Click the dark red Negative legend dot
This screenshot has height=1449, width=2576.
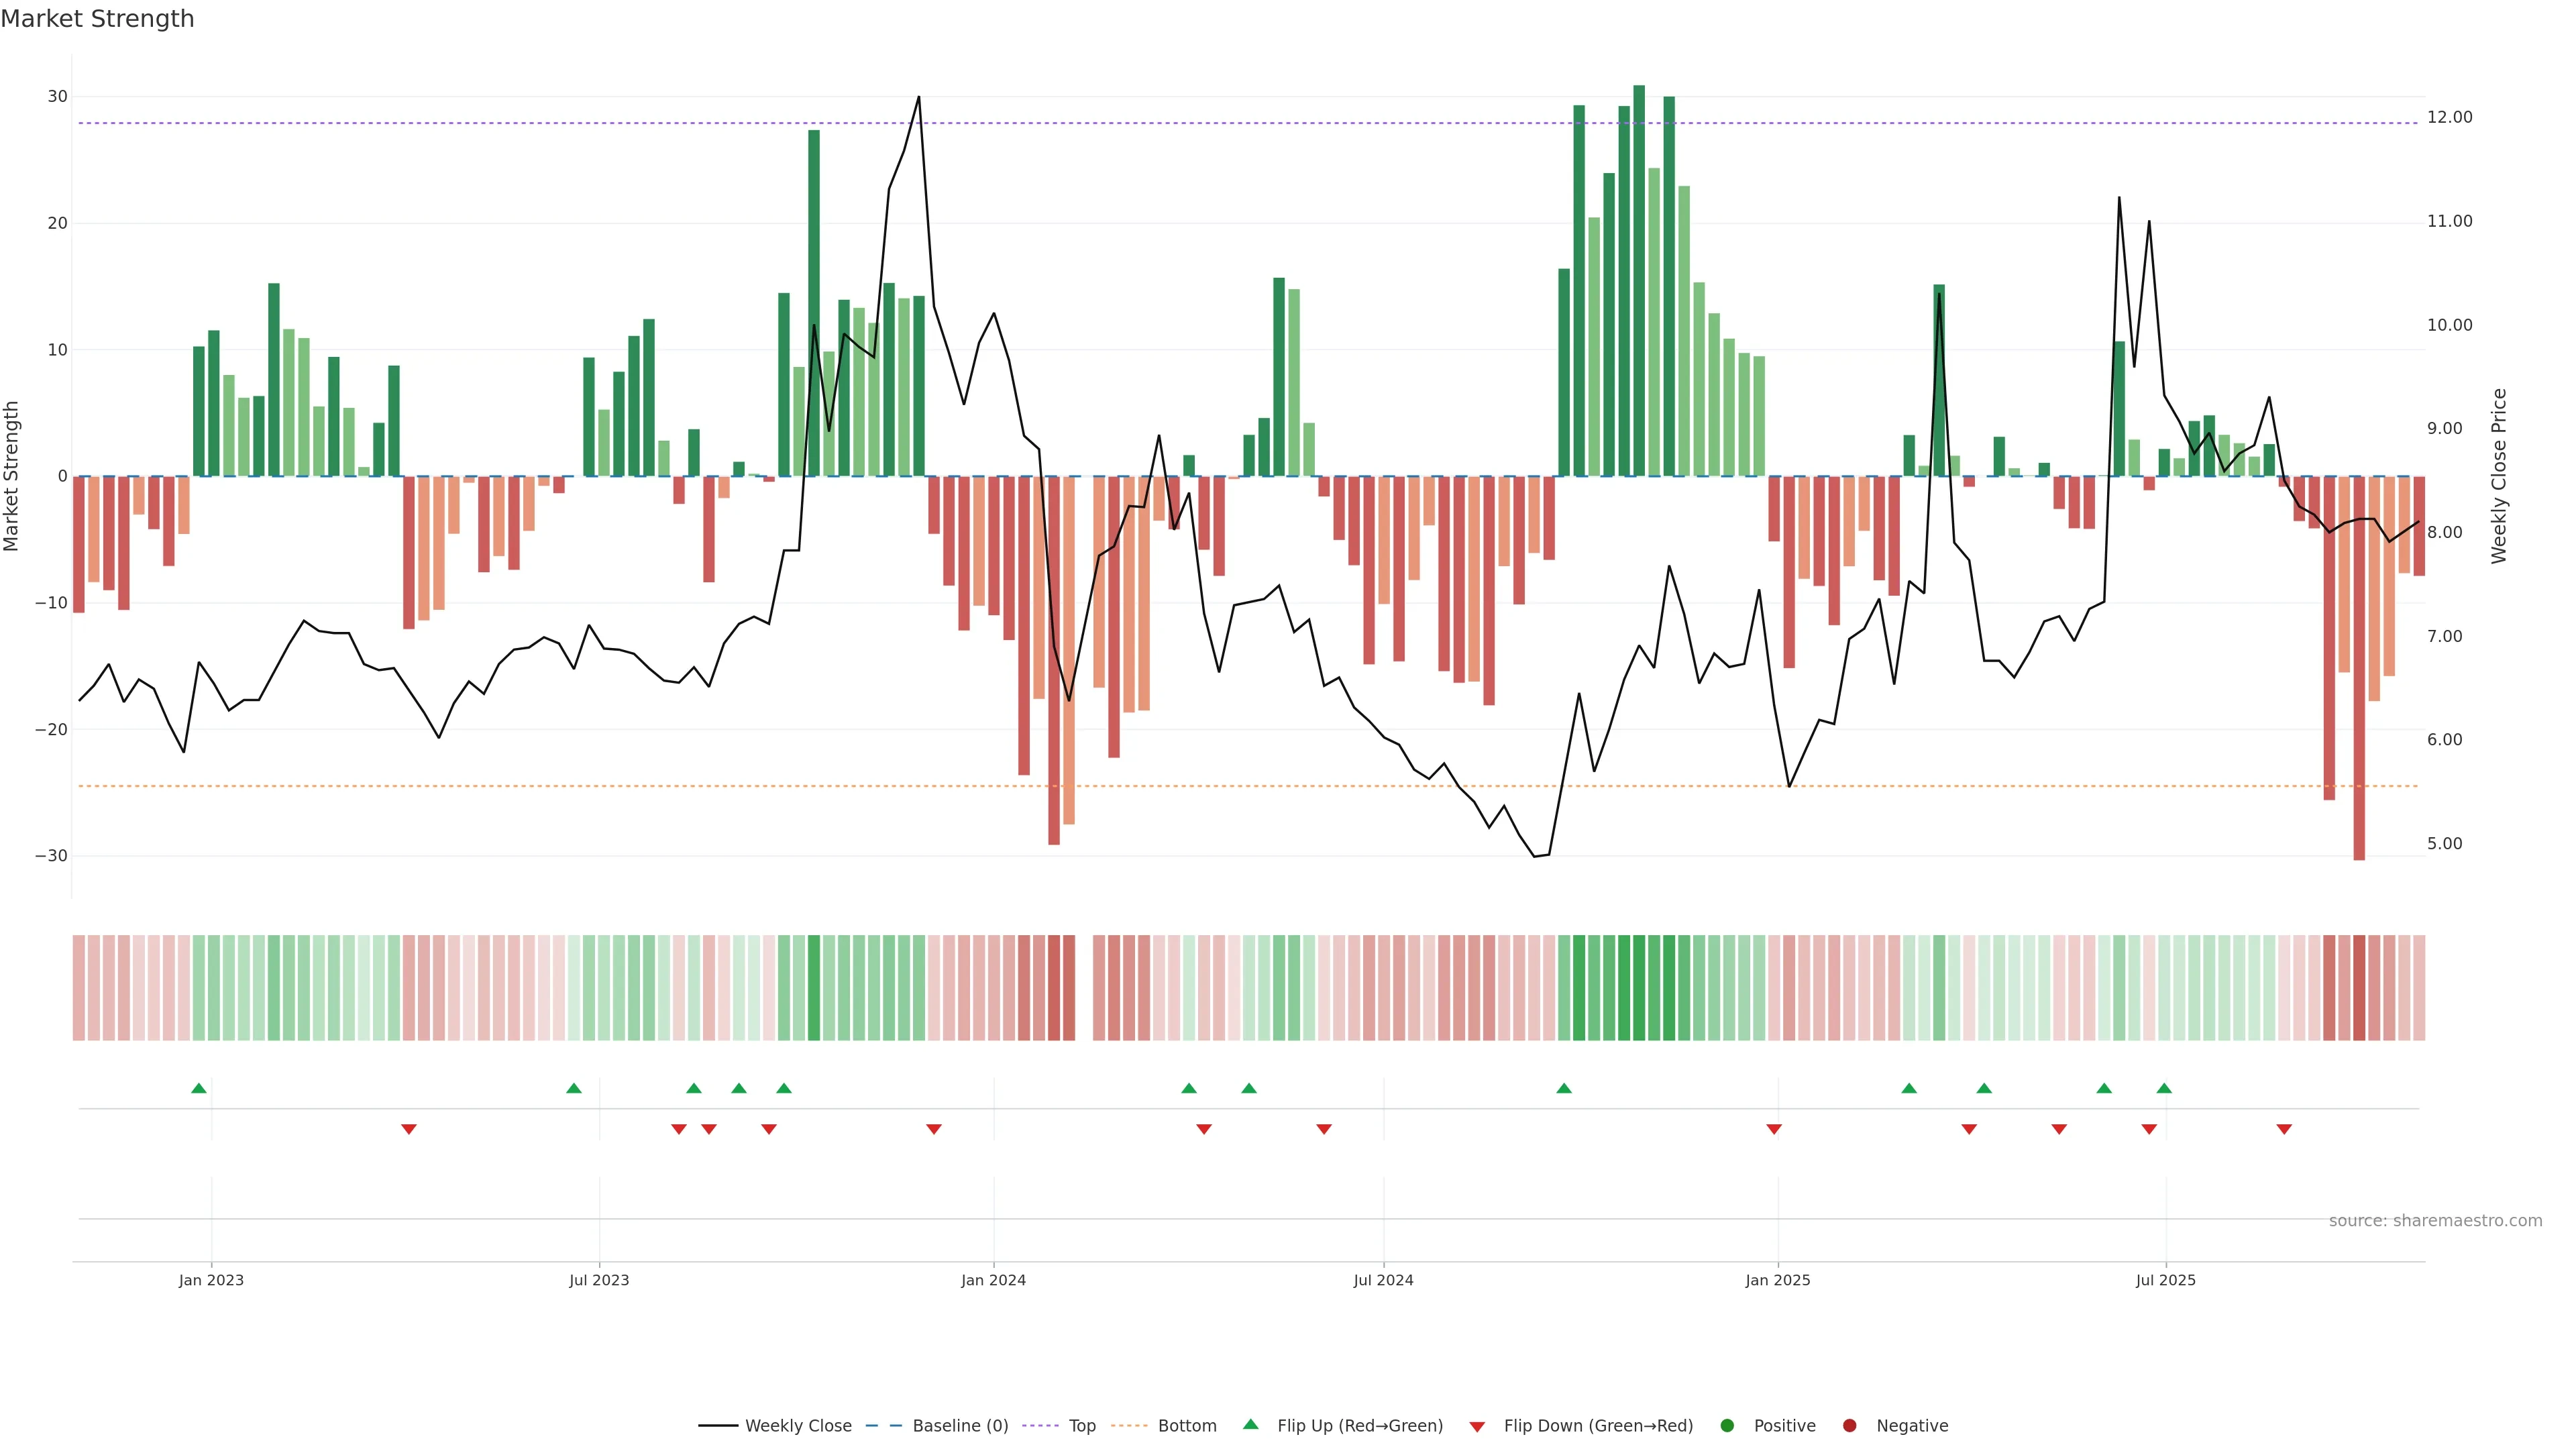point(1849,1426)
